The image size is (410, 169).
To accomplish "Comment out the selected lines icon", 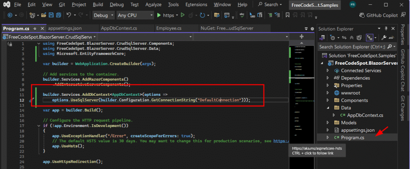I will click(x=269, y=16).
